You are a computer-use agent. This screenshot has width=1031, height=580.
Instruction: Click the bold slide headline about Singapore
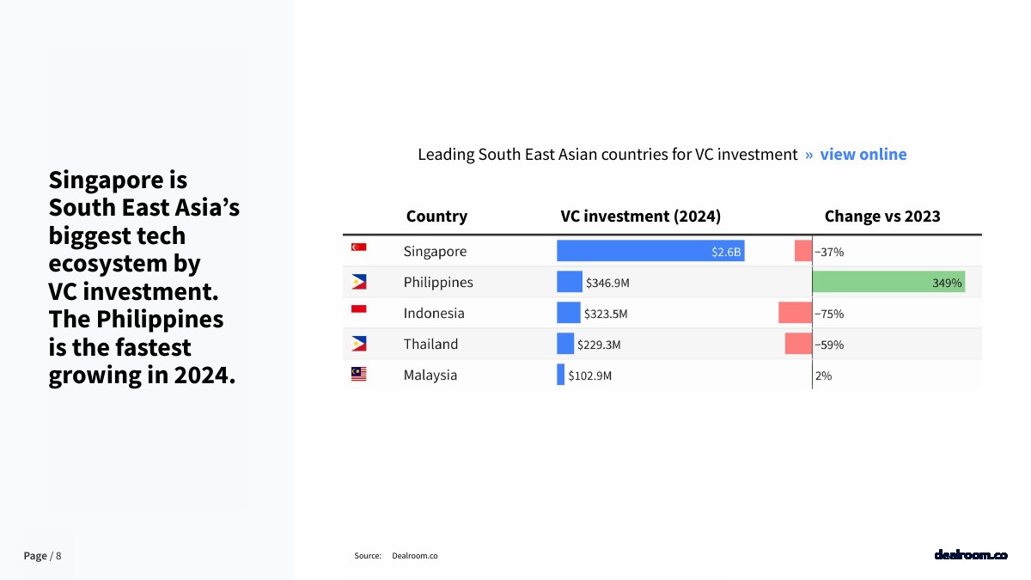pyautogui.click(x=143, y=278)
